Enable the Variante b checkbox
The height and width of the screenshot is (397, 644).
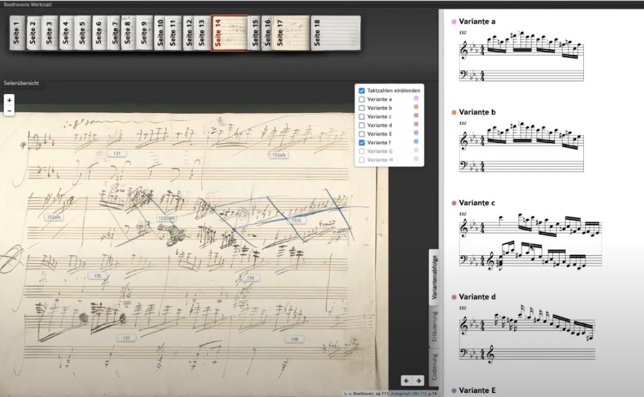coord(362,108)
